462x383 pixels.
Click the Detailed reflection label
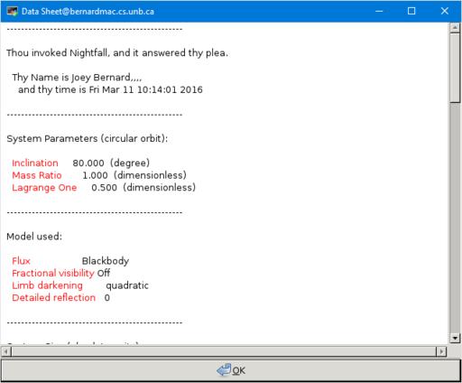[53, 298]
